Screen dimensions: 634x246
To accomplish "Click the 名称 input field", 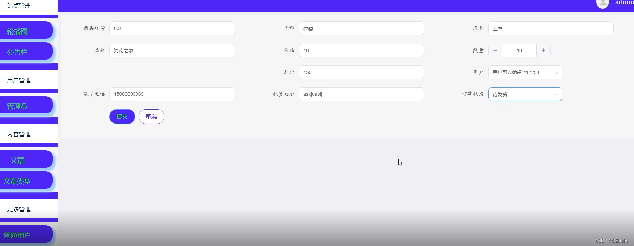I will pyautogui.click(x=551, y=28).
